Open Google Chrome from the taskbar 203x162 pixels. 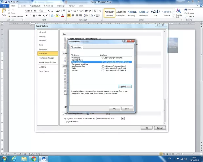(x=33, y=158)
